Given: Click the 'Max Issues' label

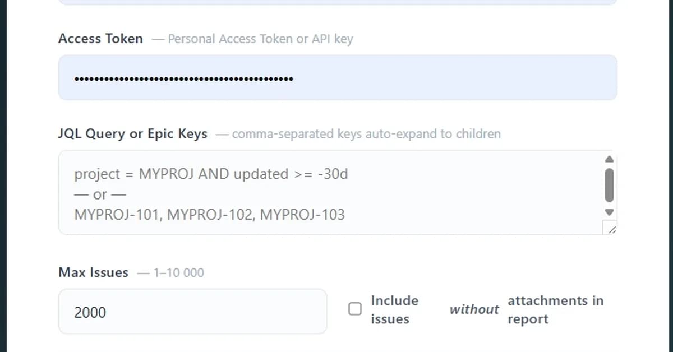Looking at the screenshot, I should (93, 272).
